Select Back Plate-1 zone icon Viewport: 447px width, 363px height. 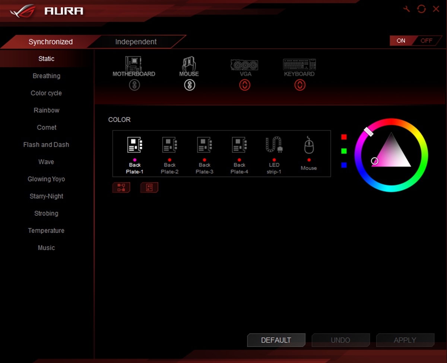click(135, 145)
